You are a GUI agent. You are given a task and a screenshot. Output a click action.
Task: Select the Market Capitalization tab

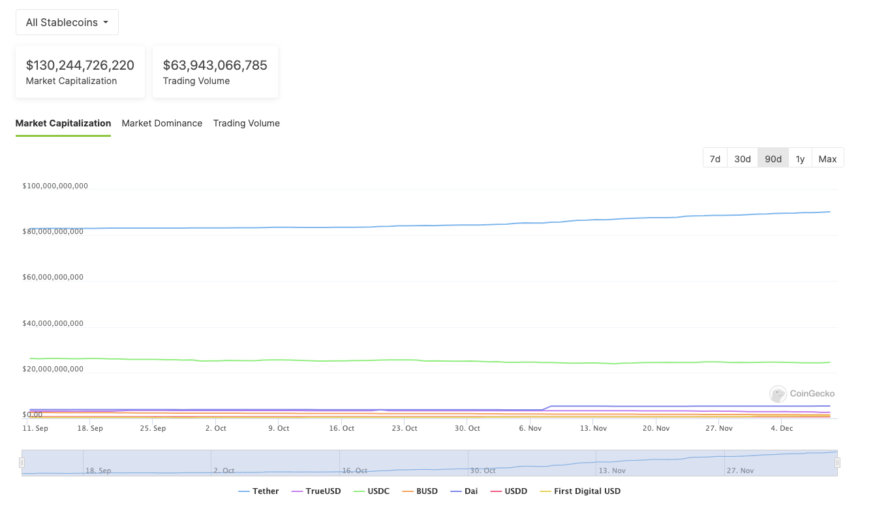click(63, 123)
